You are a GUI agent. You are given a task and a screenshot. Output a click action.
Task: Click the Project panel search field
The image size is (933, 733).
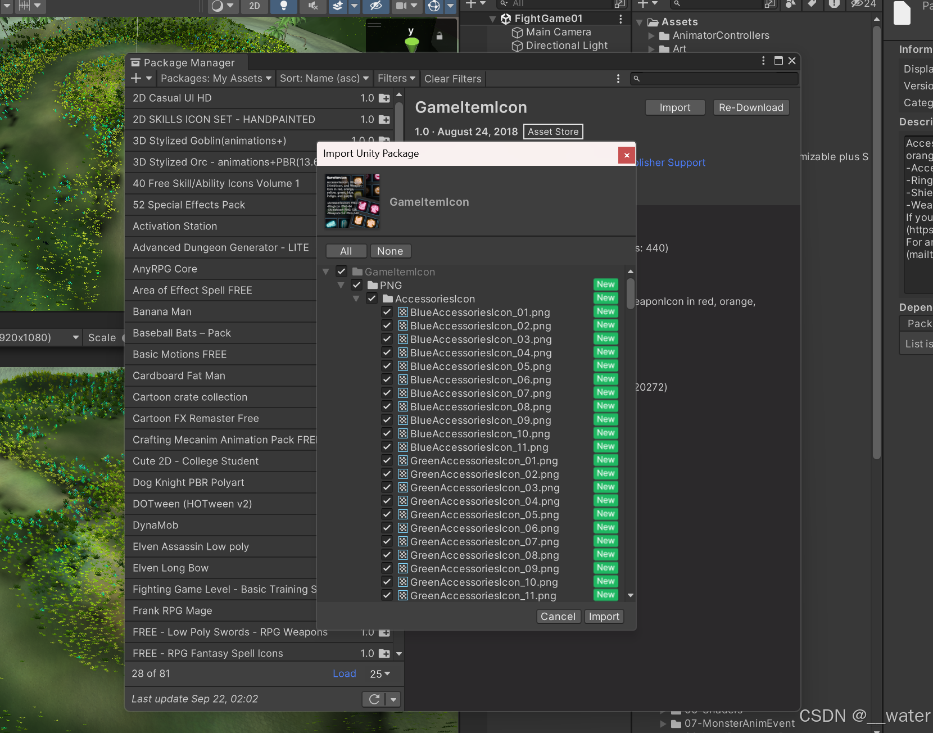click(716, 4)
